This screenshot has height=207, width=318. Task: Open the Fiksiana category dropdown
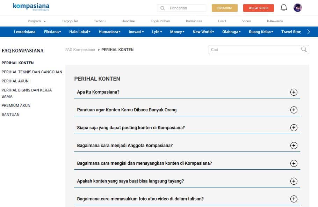pyautogui.click(x=52, y=31)
